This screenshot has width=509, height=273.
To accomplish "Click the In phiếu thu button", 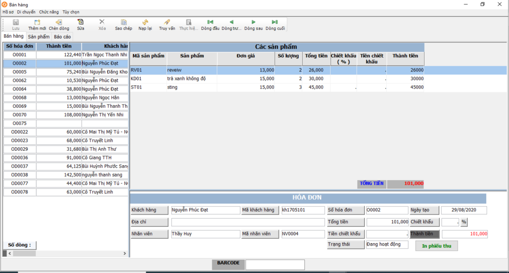I will tap(436, 246).
